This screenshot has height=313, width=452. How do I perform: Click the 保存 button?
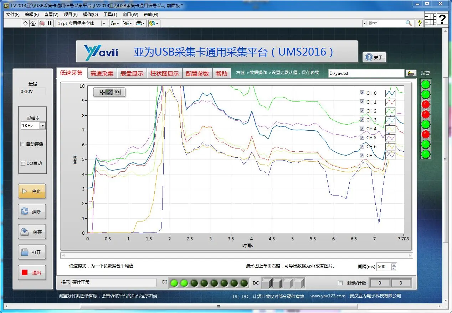click(x=32, y=232)
